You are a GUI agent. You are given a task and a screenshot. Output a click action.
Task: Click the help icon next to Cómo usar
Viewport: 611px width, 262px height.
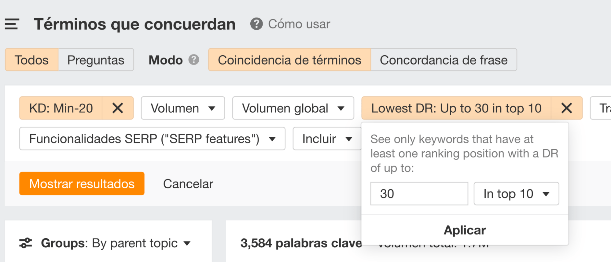pos(257,24)
